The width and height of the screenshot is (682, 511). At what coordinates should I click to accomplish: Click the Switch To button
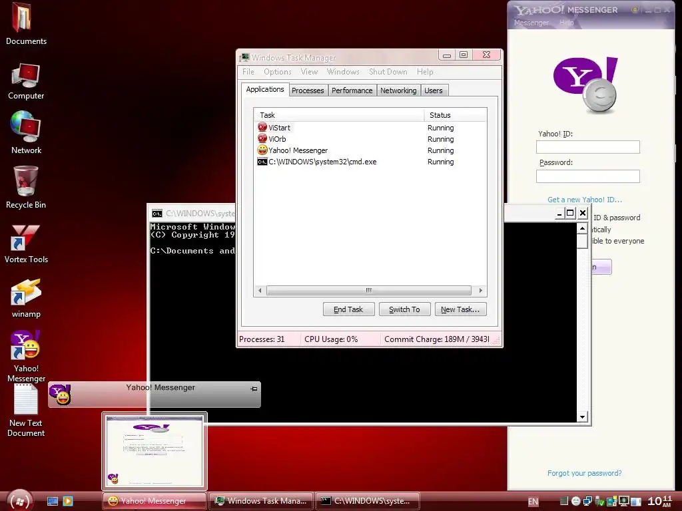click(x=404, y=309)
